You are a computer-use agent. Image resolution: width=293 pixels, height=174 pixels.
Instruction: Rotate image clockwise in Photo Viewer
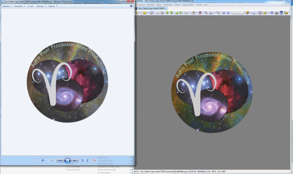[88, 160]
